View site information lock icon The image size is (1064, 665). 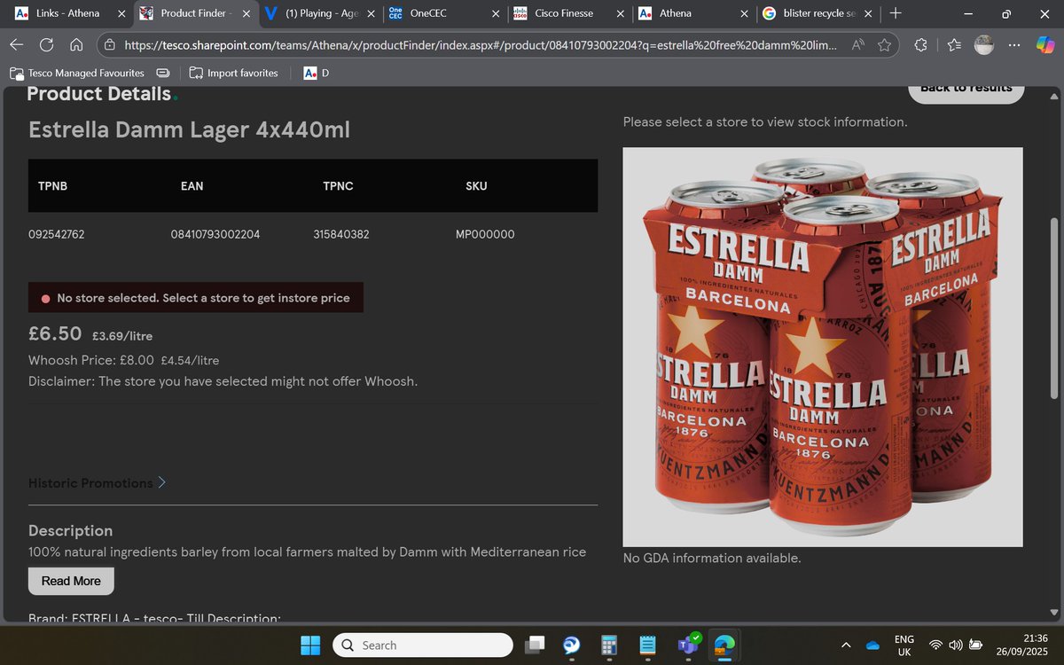point(108,45)
